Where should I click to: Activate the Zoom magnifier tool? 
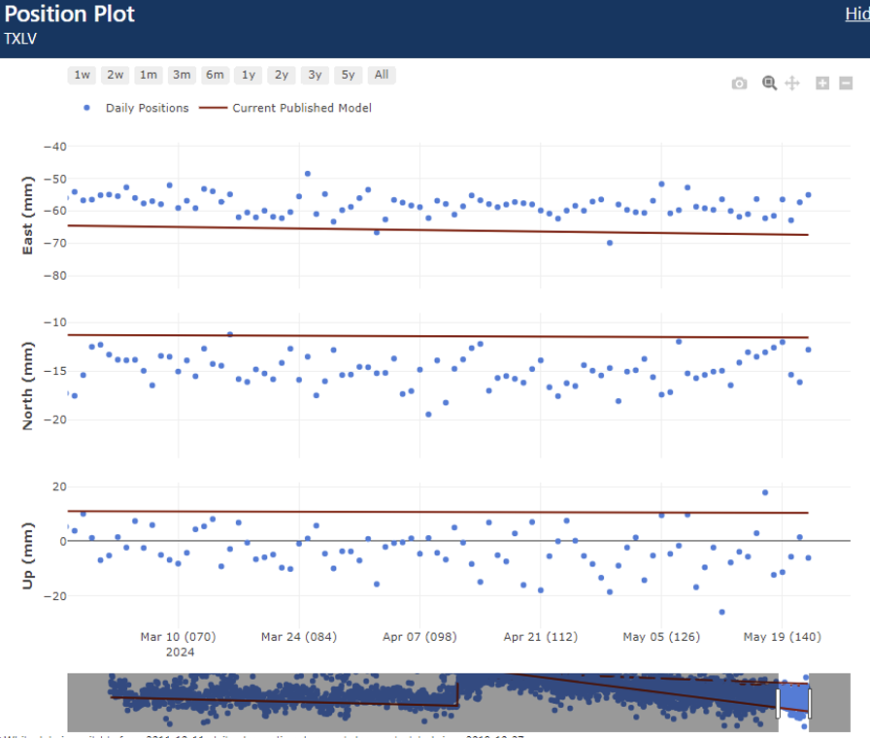769,84
